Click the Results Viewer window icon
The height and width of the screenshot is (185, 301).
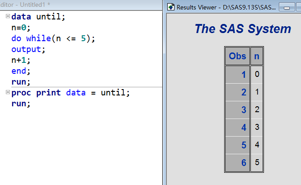click(171, 7)
